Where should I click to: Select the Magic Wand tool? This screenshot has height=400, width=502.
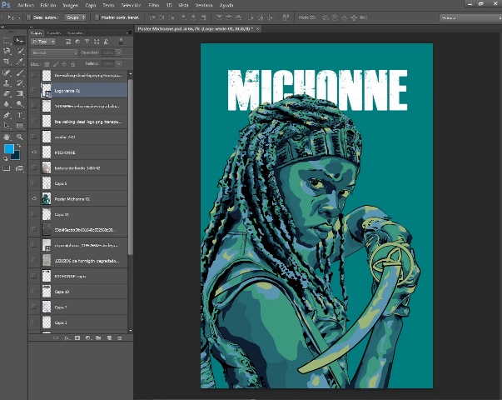coord(20,52)
